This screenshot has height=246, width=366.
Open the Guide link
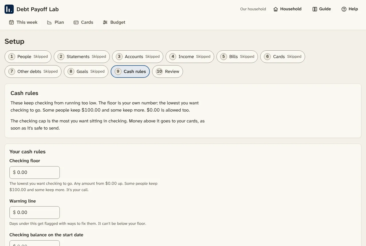click(x=322, y=9)
